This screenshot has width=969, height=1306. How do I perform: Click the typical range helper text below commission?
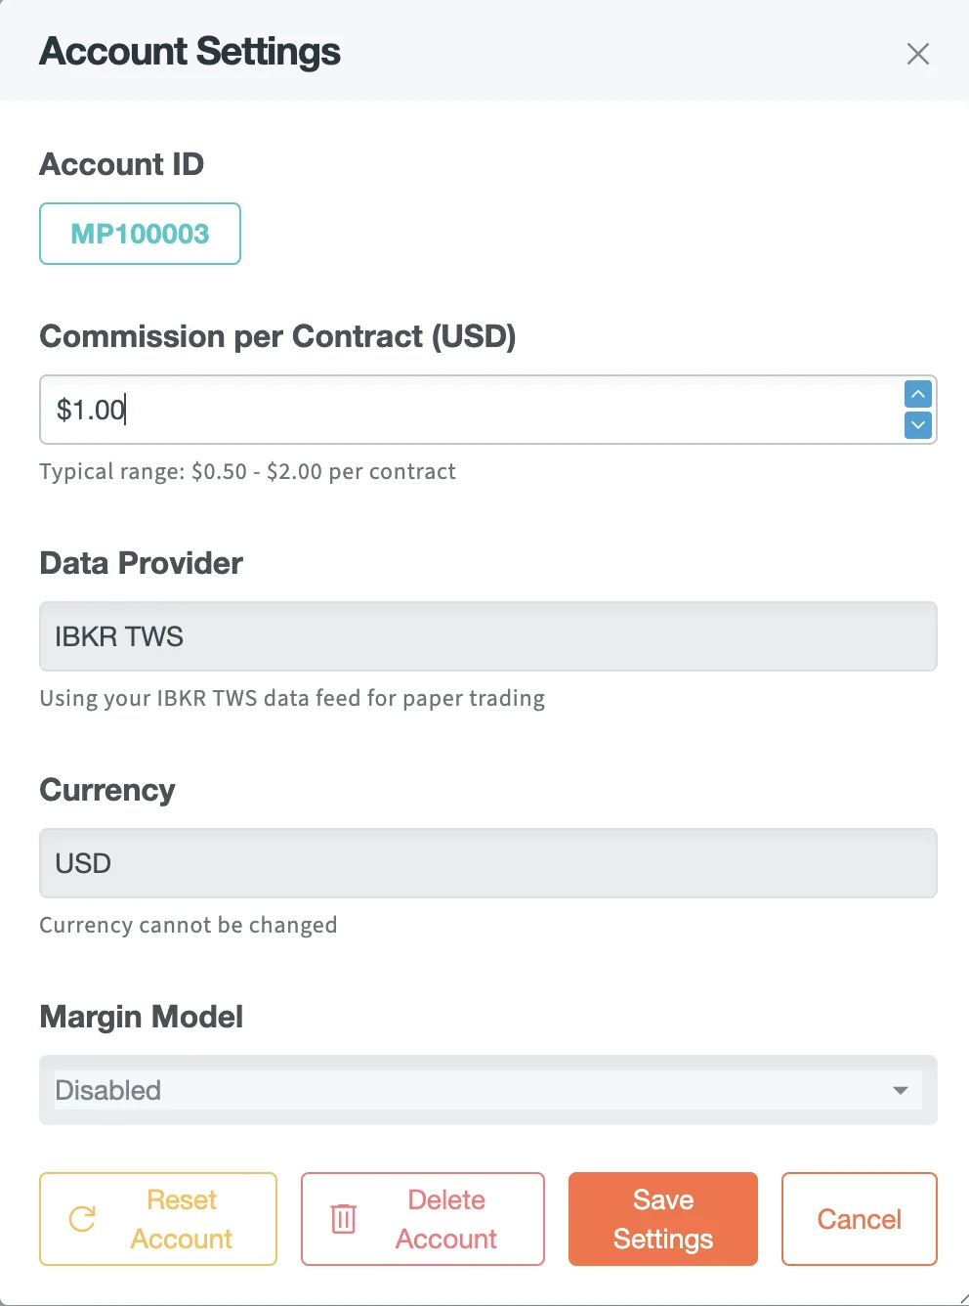(x=247, y=471)
